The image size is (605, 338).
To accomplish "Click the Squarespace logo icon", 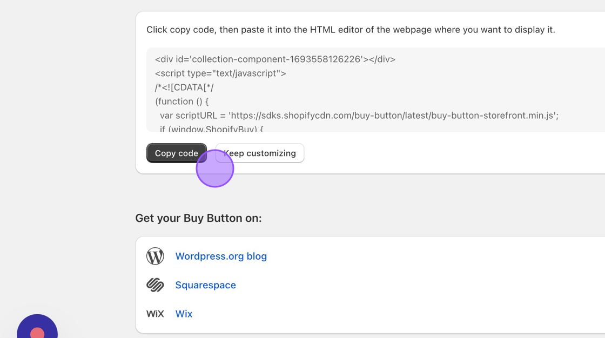I will 155,285.
